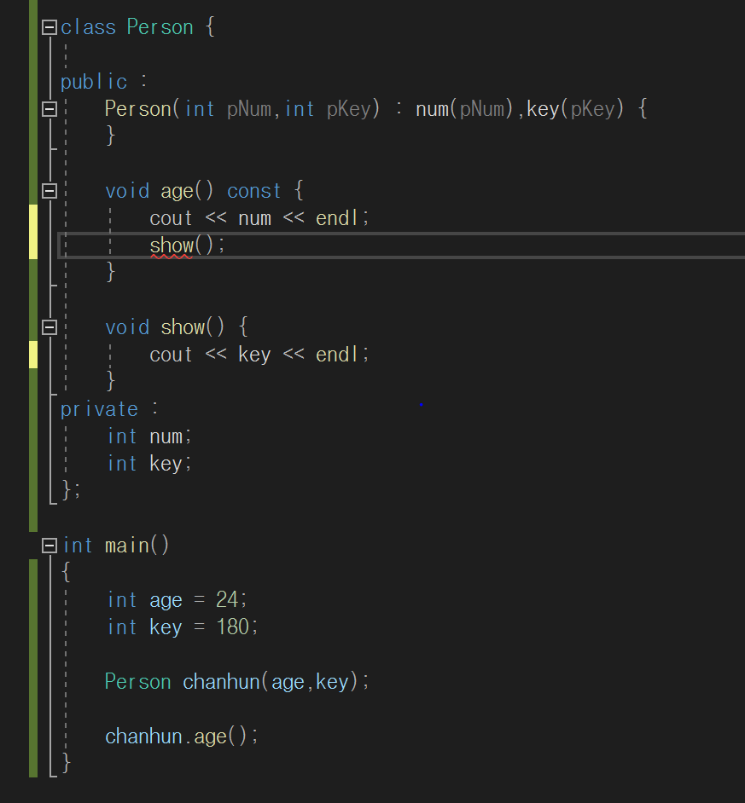
Task: Click the 'Person chanhun(age,key);' statement
Action: point(237,682)
